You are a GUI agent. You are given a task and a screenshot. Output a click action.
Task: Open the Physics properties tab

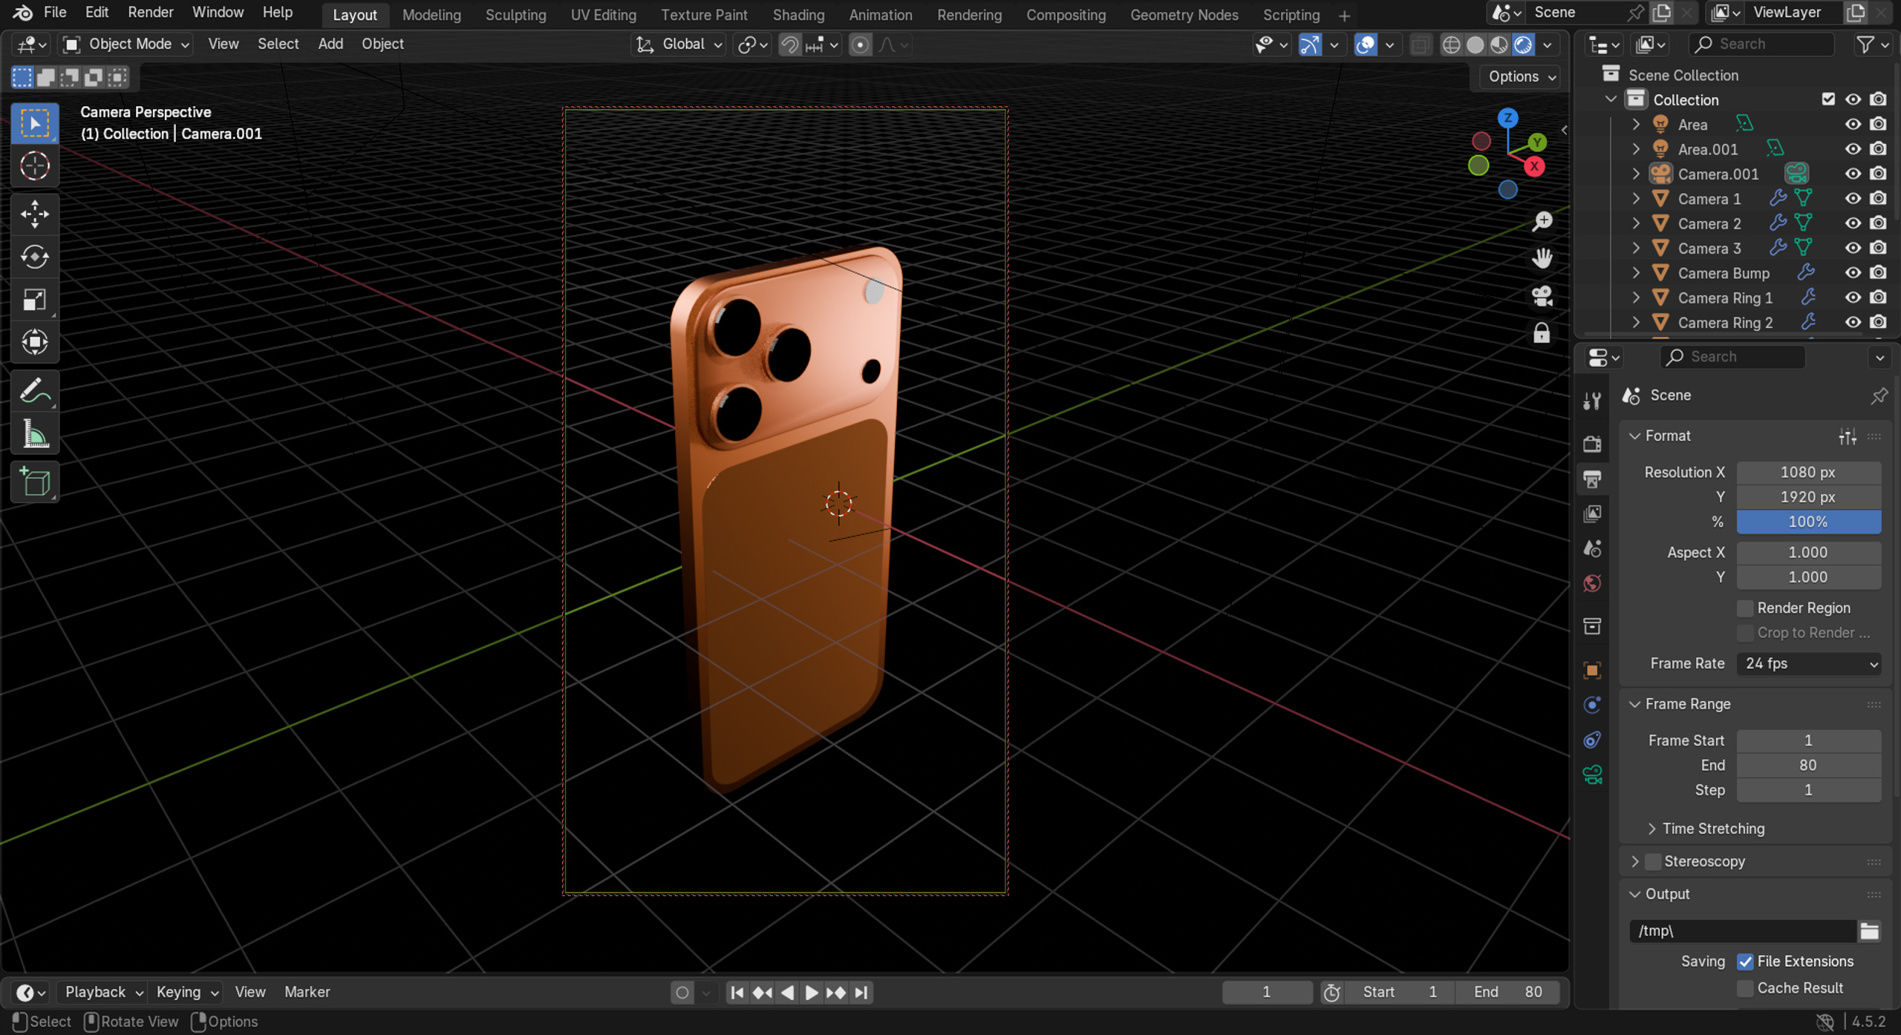point(1592,705)
